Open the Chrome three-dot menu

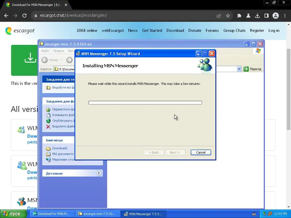(x=285, y=16)
